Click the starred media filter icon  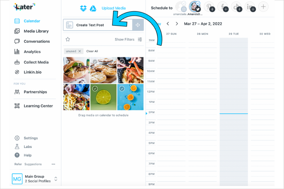(68, 39)
